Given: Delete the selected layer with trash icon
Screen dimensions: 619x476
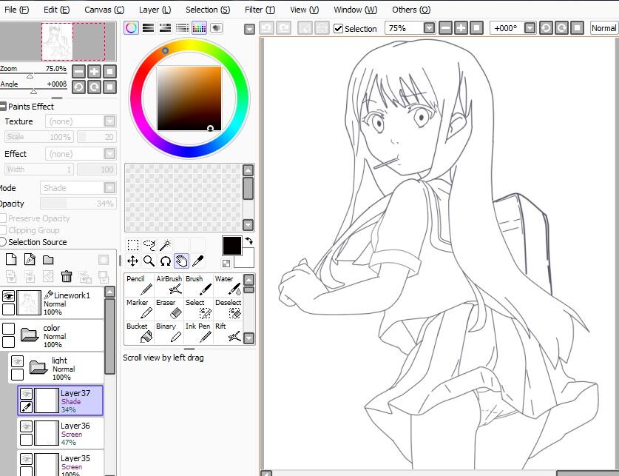Looking at the screenshot, I should (67, 276).
